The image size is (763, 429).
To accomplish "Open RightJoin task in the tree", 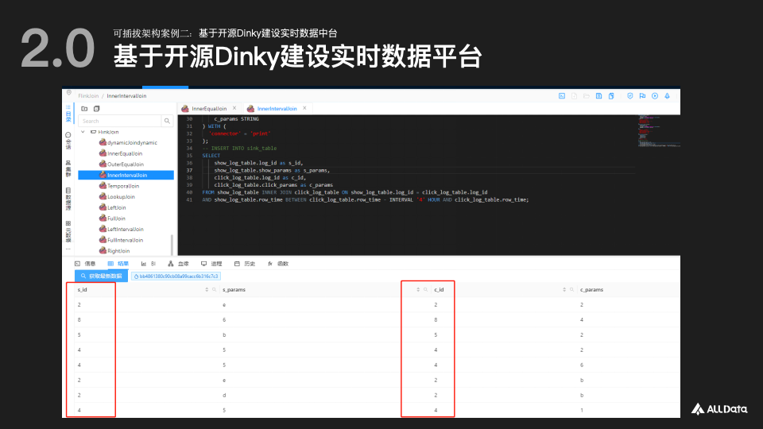I will pyautogui.click(x=114, y=251).
